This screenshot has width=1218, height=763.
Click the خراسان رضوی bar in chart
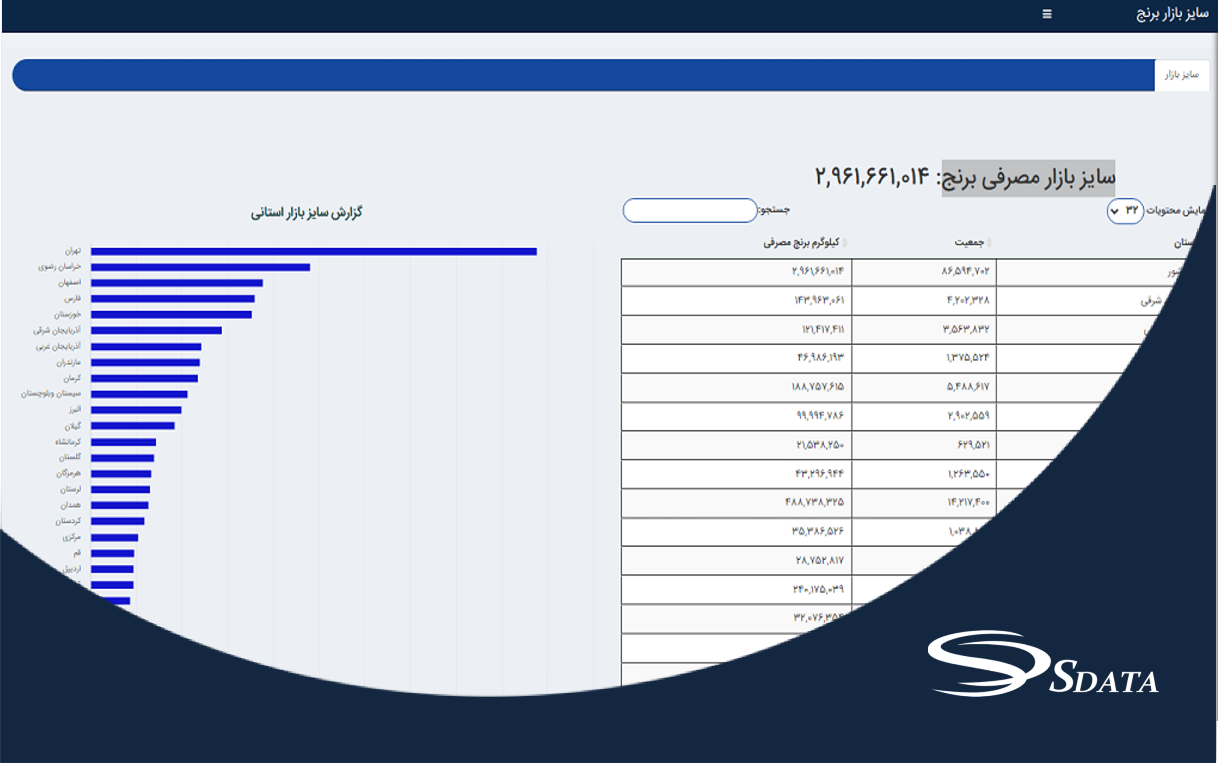(x=200, y=267)
